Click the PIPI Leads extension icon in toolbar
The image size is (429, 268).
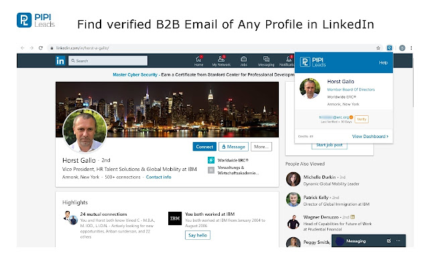(x=389, y=48)
